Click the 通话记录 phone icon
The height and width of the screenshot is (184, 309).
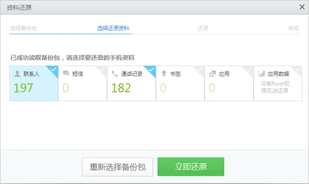(x=115, y=74)
